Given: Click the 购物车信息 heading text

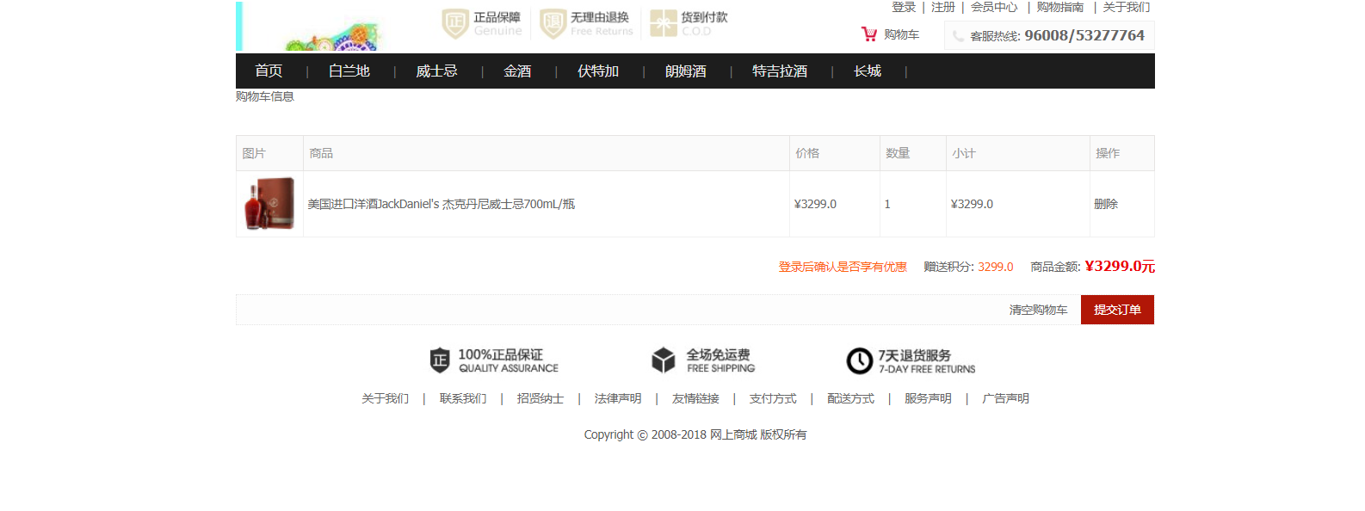Looking at the screenshot, I should click(x=265, y=96).
